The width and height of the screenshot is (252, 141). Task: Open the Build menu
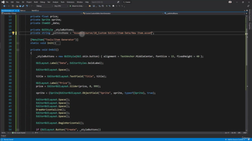coord(36,2)
